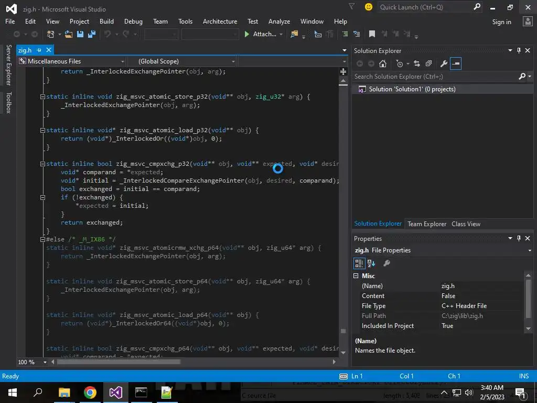537x403 pixels.
Task: Select Solution 'Solution1' (0 projects) node
Action: (x=412, y=89)
